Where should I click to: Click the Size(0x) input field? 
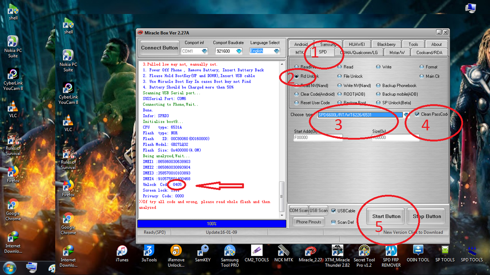pos(395,137)
